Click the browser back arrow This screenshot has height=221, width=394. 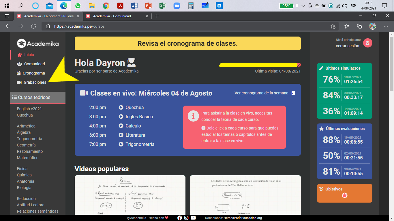(x=8, y=26)
